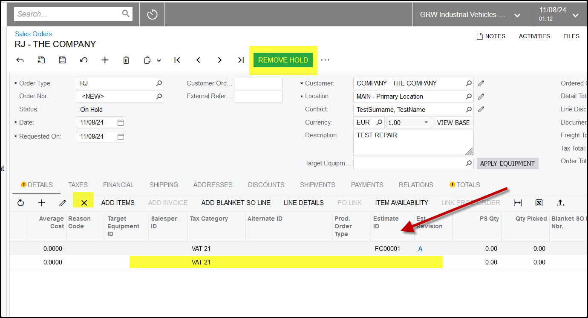Open the currency rate dropdown
Viewport: 588px width, 318px height.
(426, 122)
